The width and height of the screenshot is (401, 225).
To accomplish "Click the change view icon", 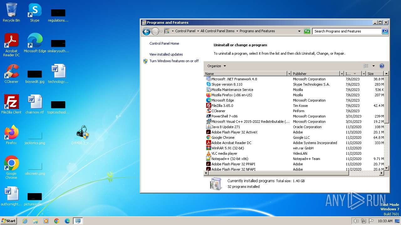I will pyautogui.click(x=366, y=66).
